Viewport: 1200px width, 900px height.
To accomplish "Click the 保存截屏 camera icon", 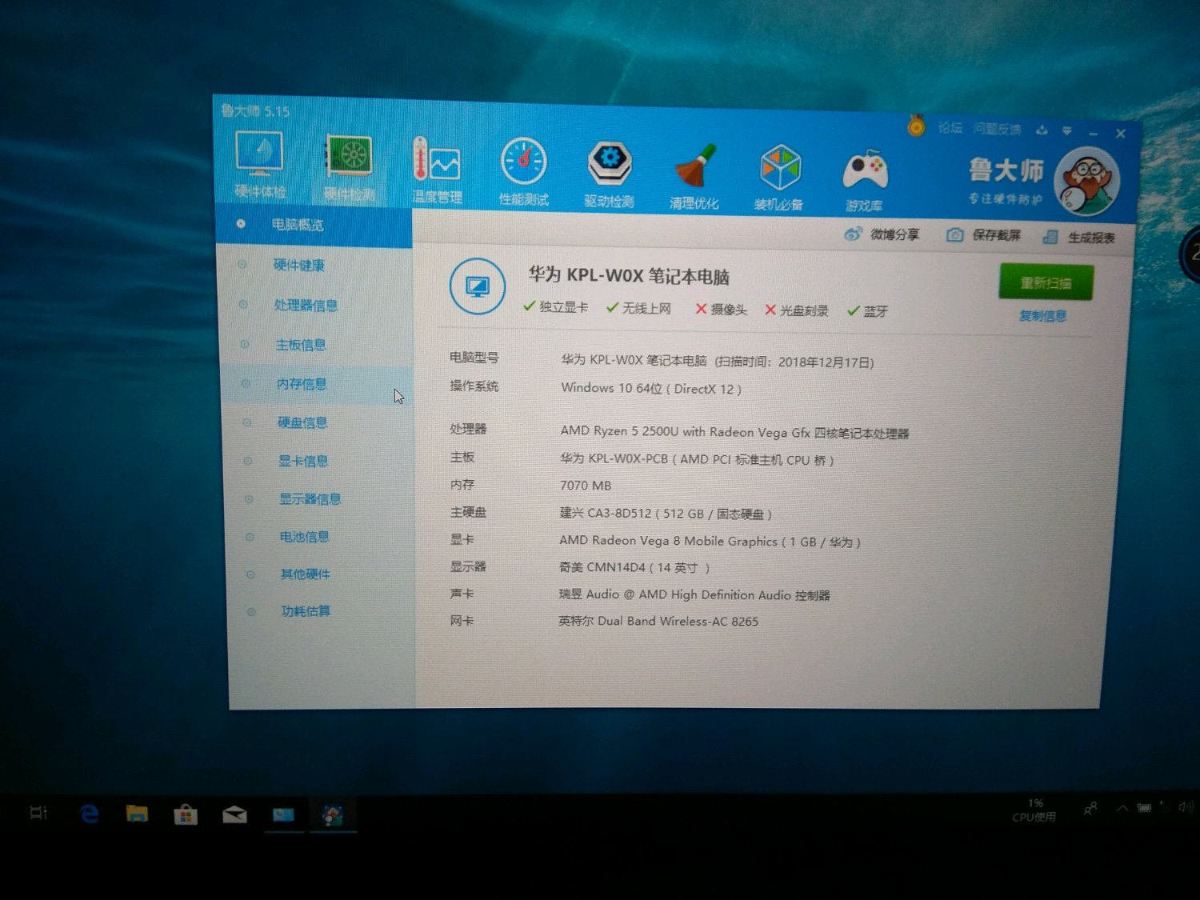I will [954, 235].
